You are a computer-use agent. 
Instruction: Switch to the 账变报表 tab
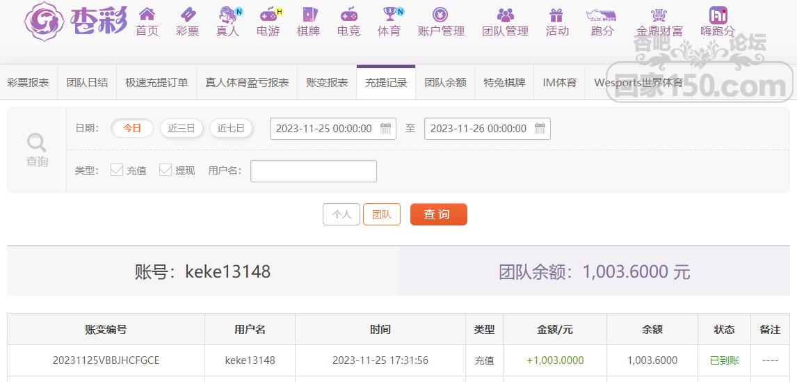327,82
